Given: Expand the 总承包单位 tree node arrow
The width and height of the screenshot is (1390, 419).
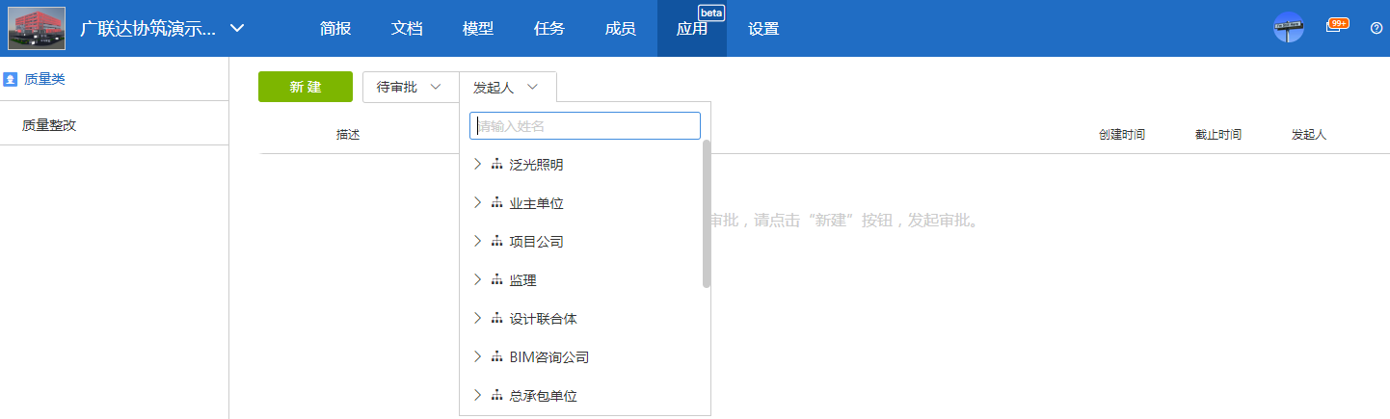Looking at the screenshot, I should [477, 395].
